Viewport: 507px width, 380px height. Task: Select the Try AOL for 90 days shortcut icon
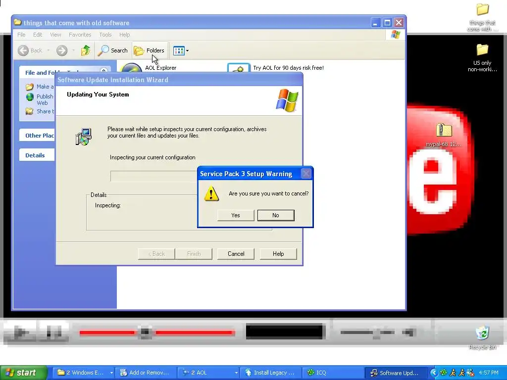pyautogui.click(x=239, y=67)
